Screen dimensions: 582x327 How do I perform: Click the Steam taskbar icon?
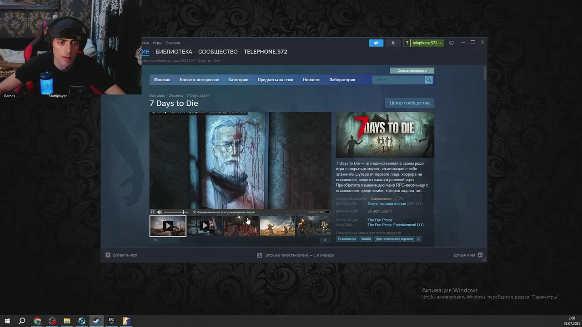tap(96, 321)
